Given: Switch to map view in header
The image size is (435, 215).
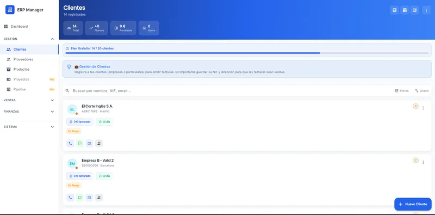Looking at the screenshot, I should [414, 10].
